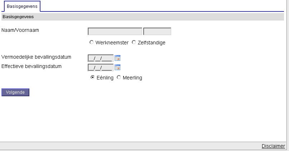
Task: Select the Zelfstandige radio button
Action: [x=134, y=42]
